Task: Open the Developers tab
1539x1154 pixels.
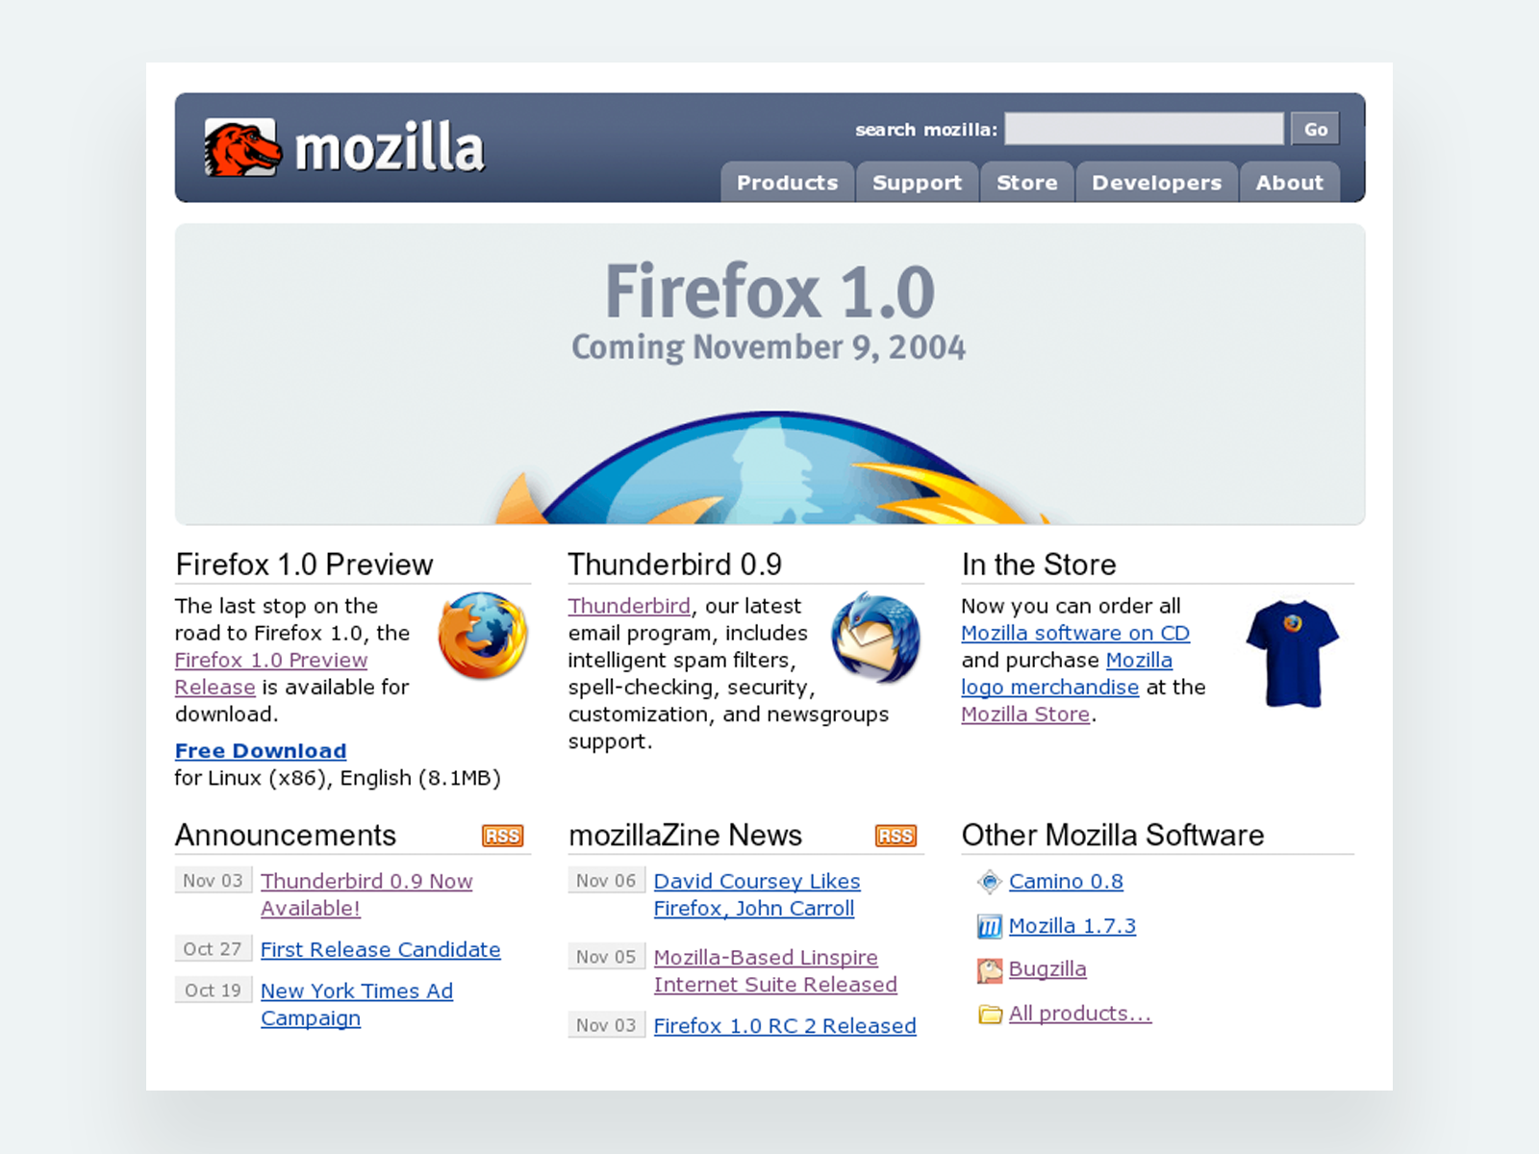Action: [x=1156, y=183]
